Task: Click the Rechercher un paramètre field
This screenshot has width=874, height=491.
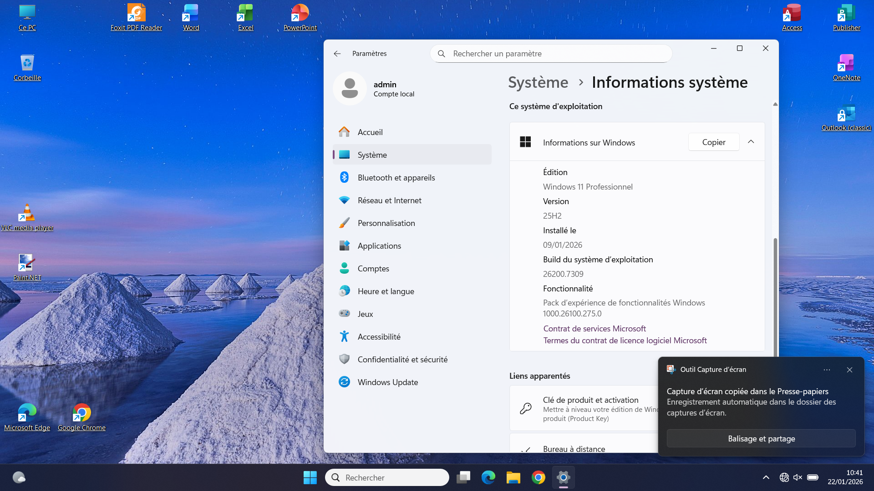Action: (x=551, y=54)
